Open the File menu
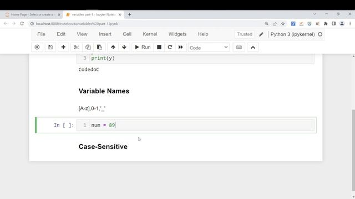 pos(41,34)
